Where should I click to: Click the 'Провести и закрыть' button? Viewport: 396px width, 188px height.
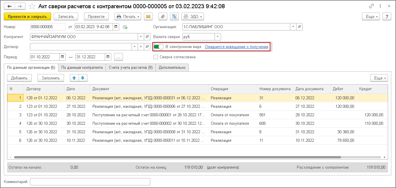tap(27, 16)
